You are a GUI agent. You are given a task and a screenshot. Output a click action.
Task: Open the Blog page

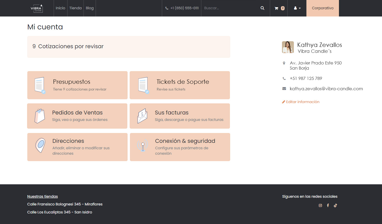point(89,8)
